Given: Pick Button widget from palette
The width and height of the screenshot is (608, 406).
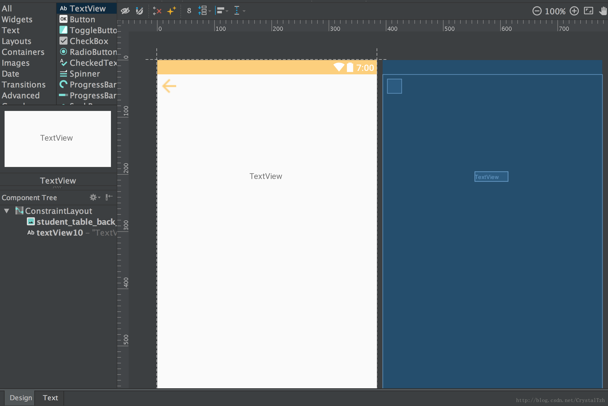Looking at the screenshot, I should click(x=87, y=19).
